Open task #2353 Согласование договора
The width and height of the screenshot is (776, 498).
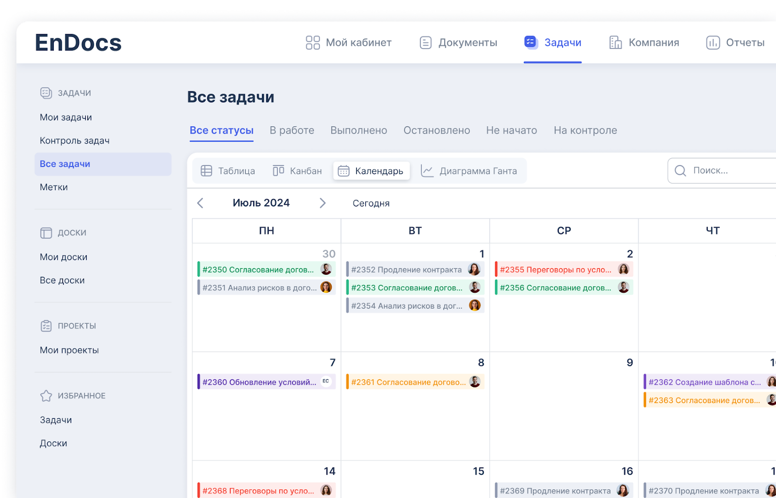tap(415, 287)
